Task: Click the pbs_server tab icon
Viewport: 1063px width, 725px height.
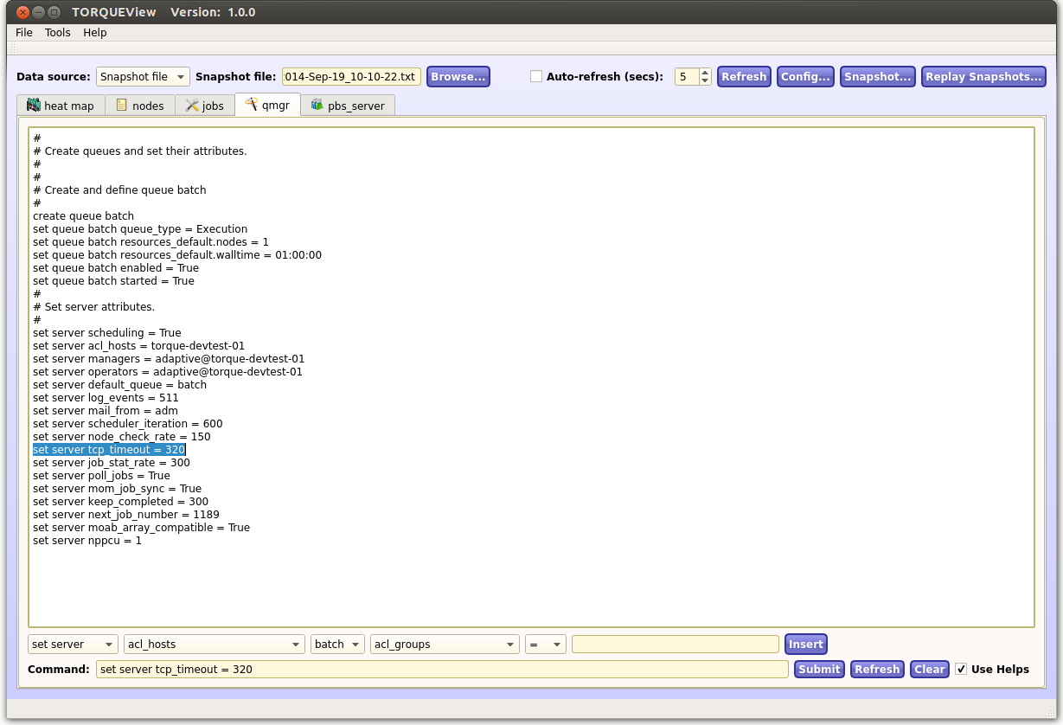Action: point(317,106)
